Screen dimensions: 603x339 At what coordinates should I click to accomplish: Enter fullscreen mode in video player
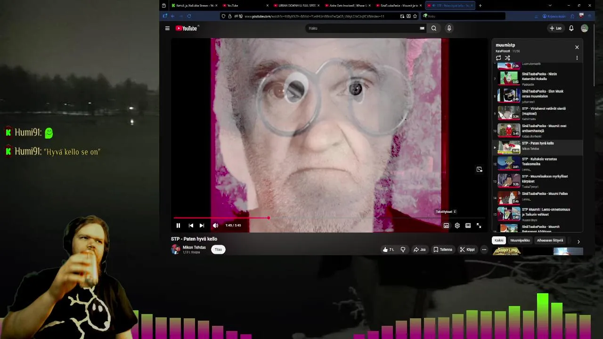[479, 226]
